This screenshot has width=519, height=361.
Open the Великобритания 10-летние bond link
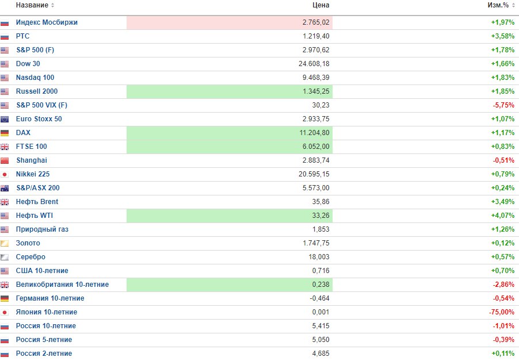pos(62,285)
